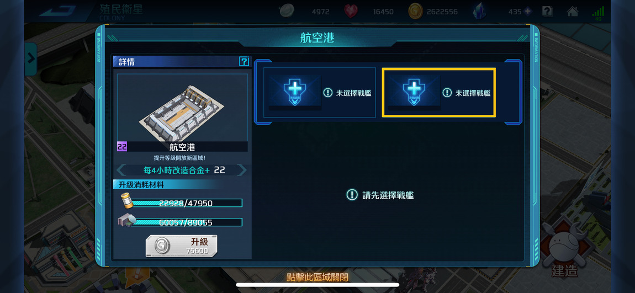This screenshot has width=635, height=293.
Task: Select the blue crystal resource icon
Action: (480, 12)
